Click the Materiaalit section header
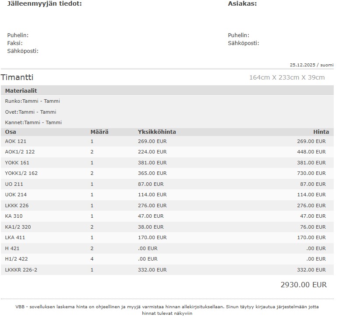This screenshot has width=339, height=317. point(21,91)
